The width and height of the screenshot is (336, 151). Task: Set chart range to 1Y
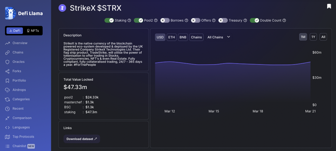click(313, 37)
